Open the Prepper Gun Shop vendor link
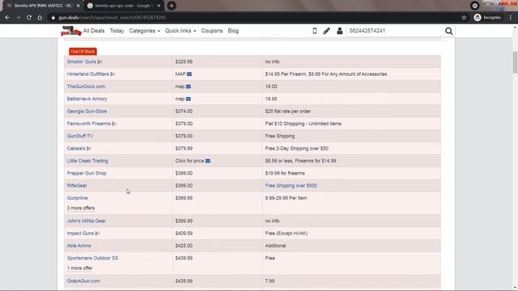 pyautogui.click(x=87, y=173)
